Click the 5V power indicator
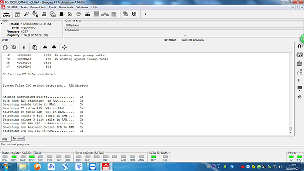Viewport: 304px width, 171px height. tap(291, 157)
